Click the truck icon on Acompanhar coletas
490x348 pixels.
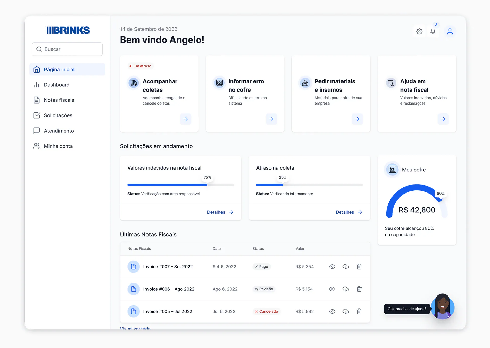point(133,83)
